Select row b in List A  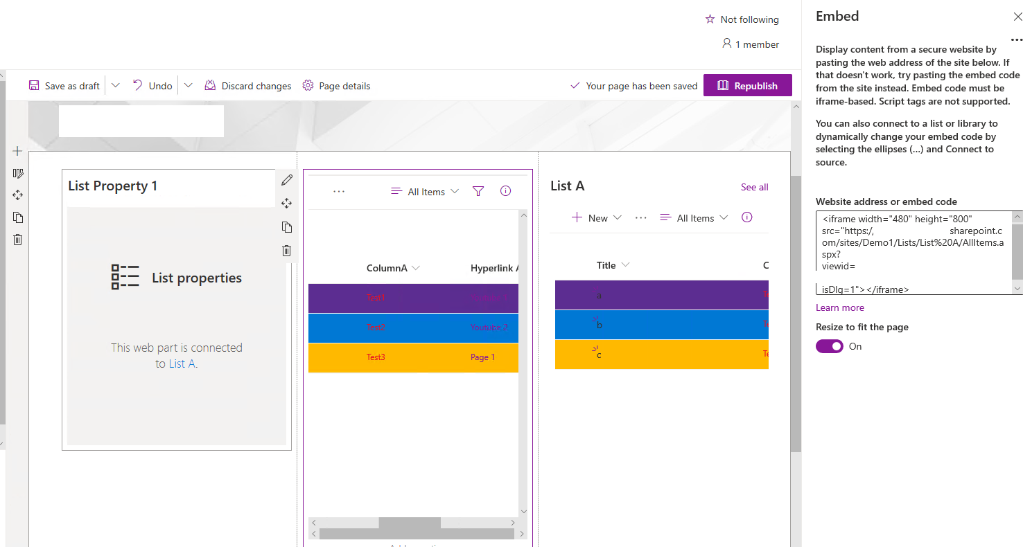(x=661, y=325)
